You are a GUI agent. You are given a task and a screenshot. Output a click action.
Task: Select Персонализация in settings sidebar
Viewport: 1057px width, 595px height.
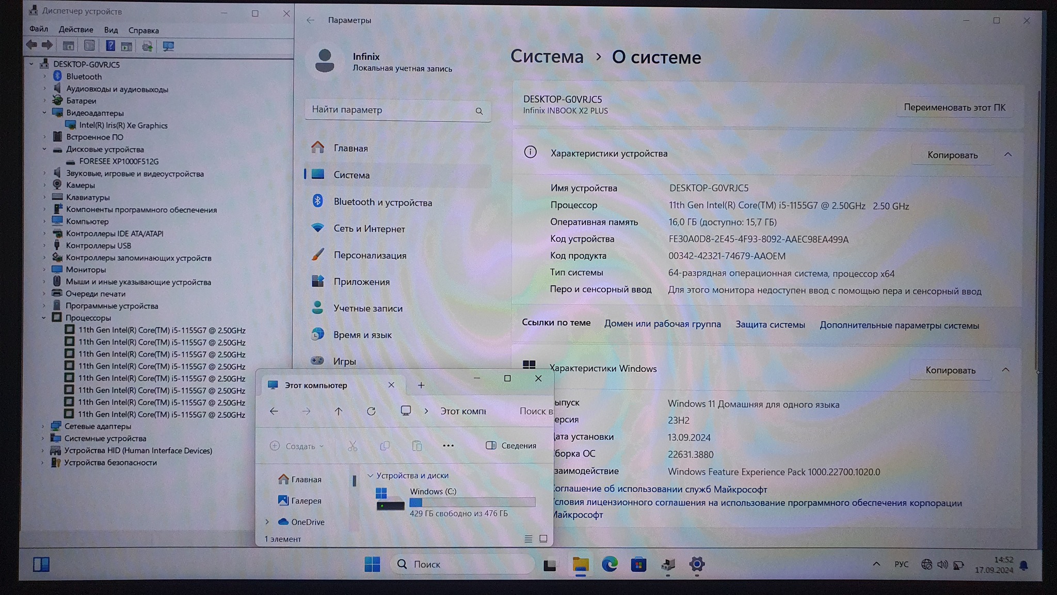click(370, 255)
